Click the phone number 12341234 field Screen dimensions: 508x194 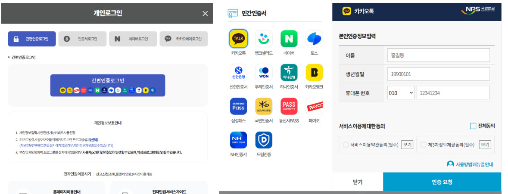point(452,93)
